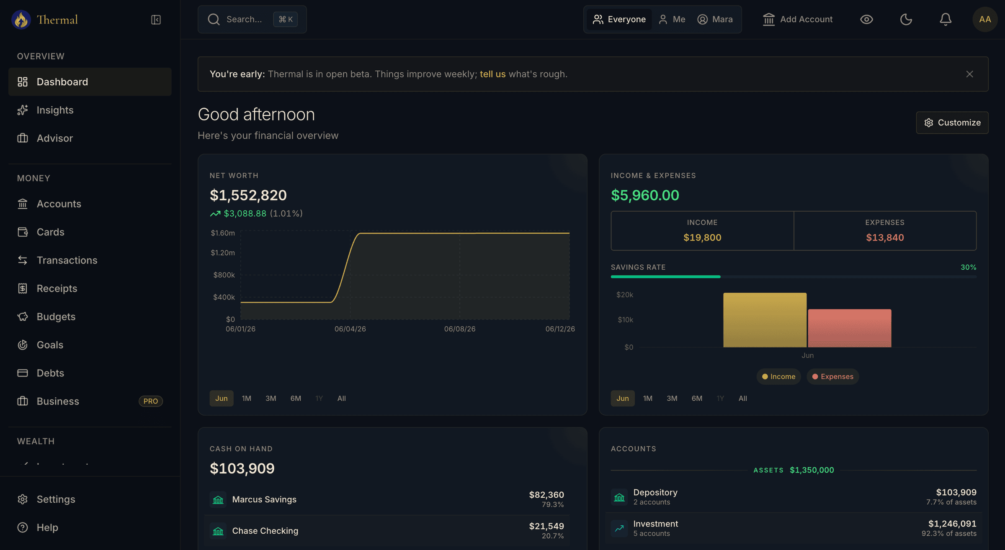Click the gold Income bar for Jun
Screen dimensions: 1005x550
pyautogui.click(x=765, y=320)
